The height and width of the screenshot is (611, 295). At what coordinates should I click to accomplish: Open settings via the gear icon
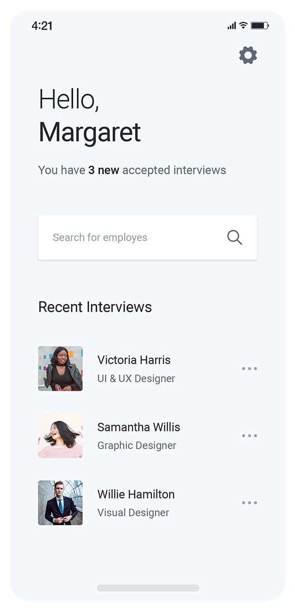pos(248,55)
